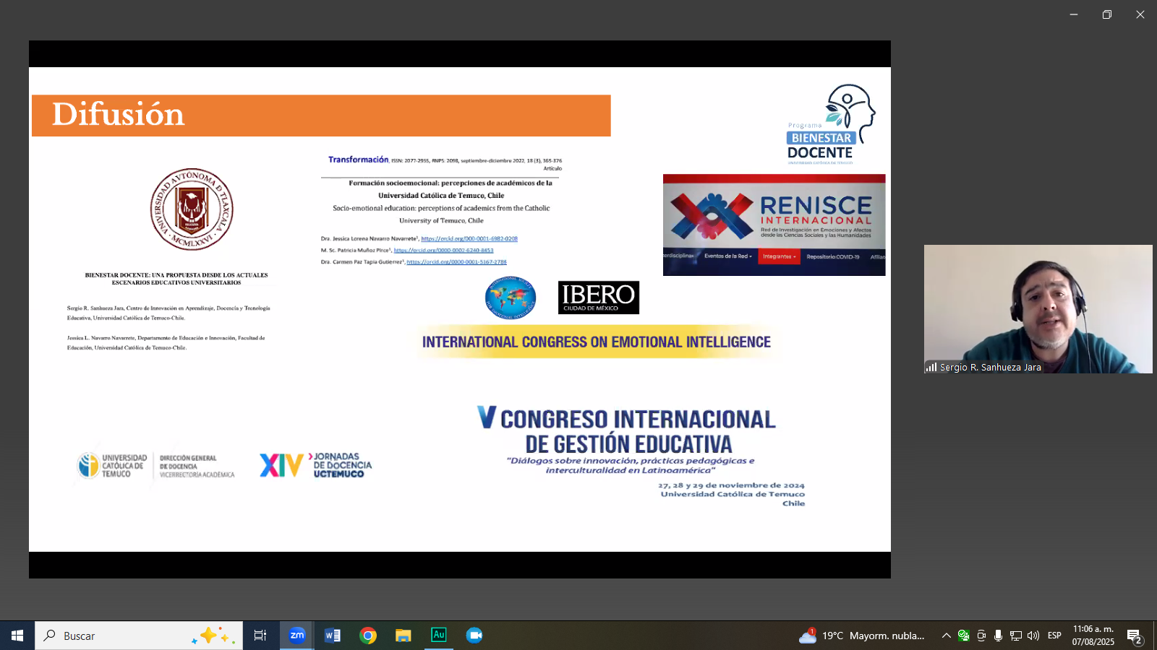The width and height of the screenshot is (1157, 650).
Task: Select 'Repositorio COVID-19' in the RENISCE menu
Action: pos(833,256)
